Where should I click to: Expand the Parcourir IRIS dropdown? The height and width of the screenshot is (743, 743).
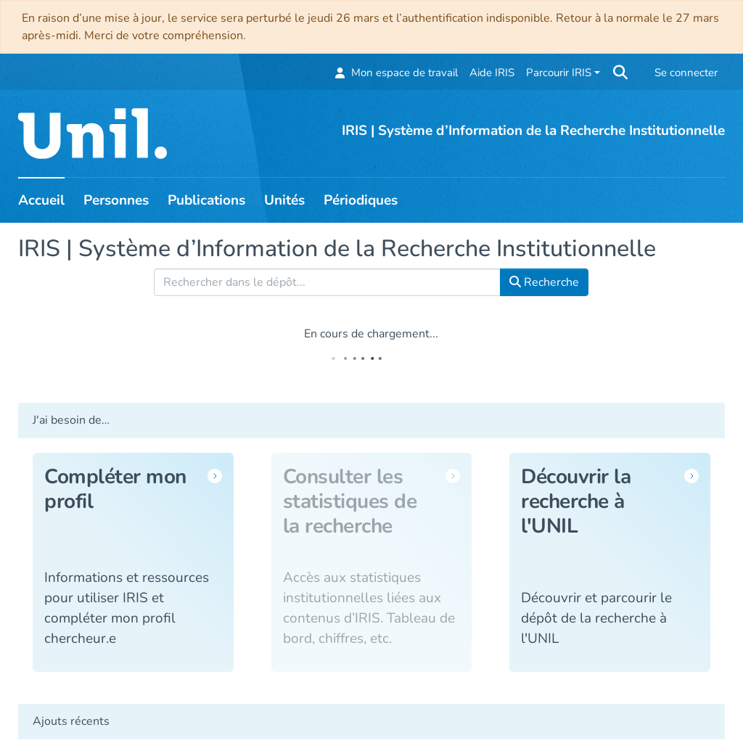click(x=562, y=73)
